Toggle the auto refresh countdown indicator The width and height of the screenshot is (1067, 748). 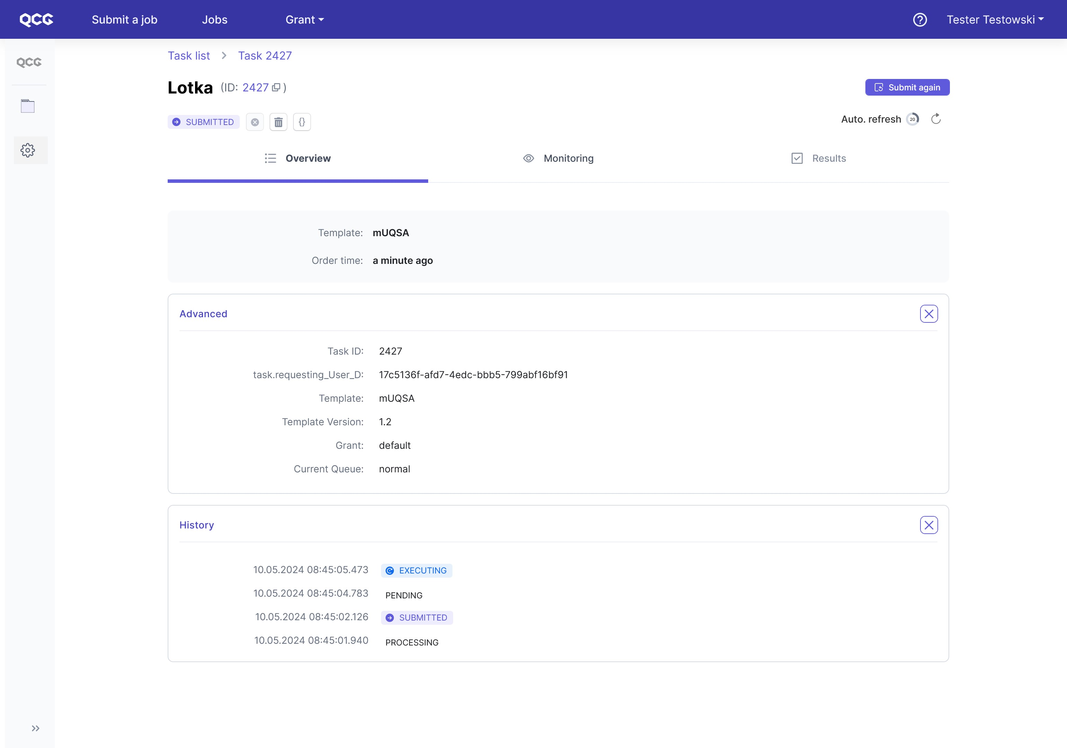point(912,119)
